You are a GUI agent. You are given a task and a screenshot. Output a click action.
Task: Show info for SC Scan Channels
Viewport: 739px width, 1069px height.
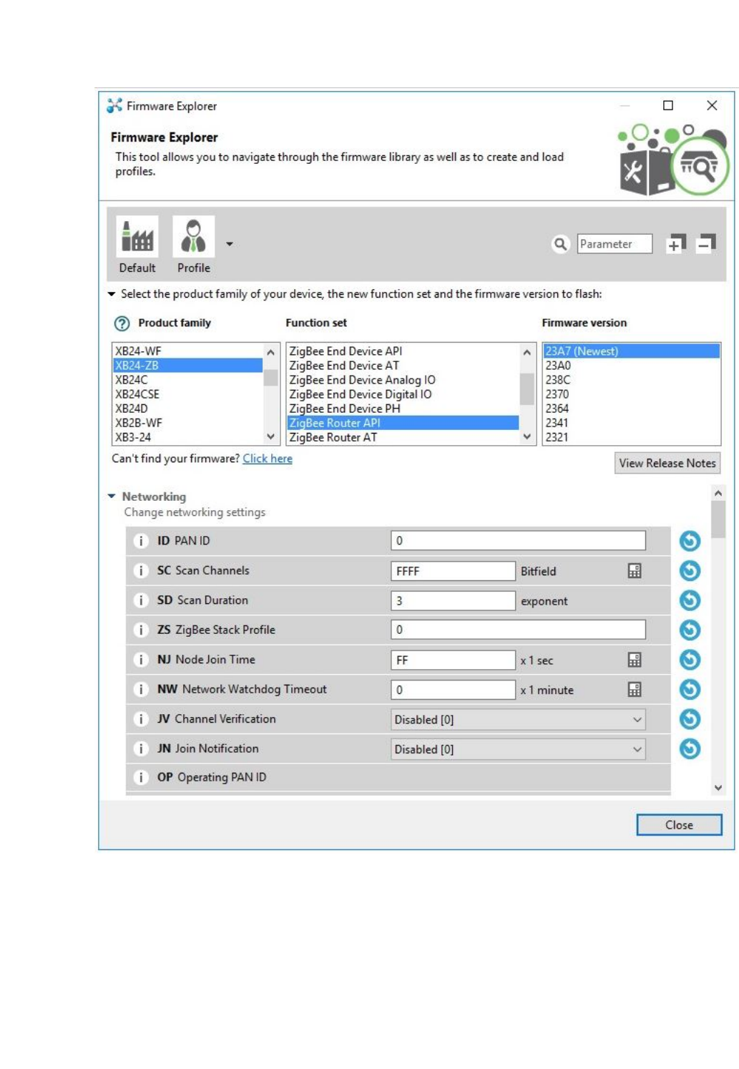[x=141, y=570]
